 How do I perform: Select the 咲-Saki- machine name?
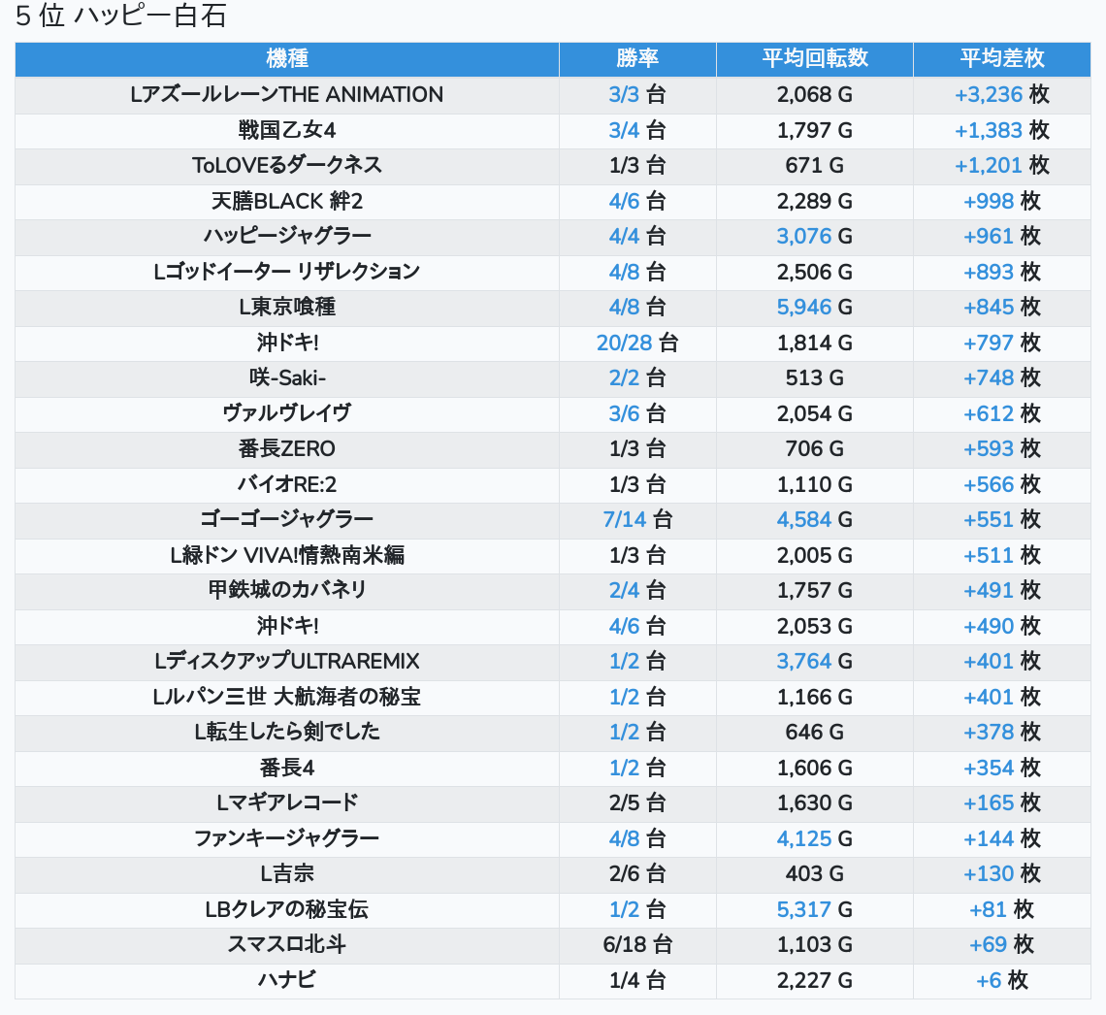287,378
